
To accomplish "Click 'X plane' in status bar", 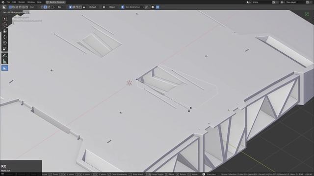I will [70, 175].
